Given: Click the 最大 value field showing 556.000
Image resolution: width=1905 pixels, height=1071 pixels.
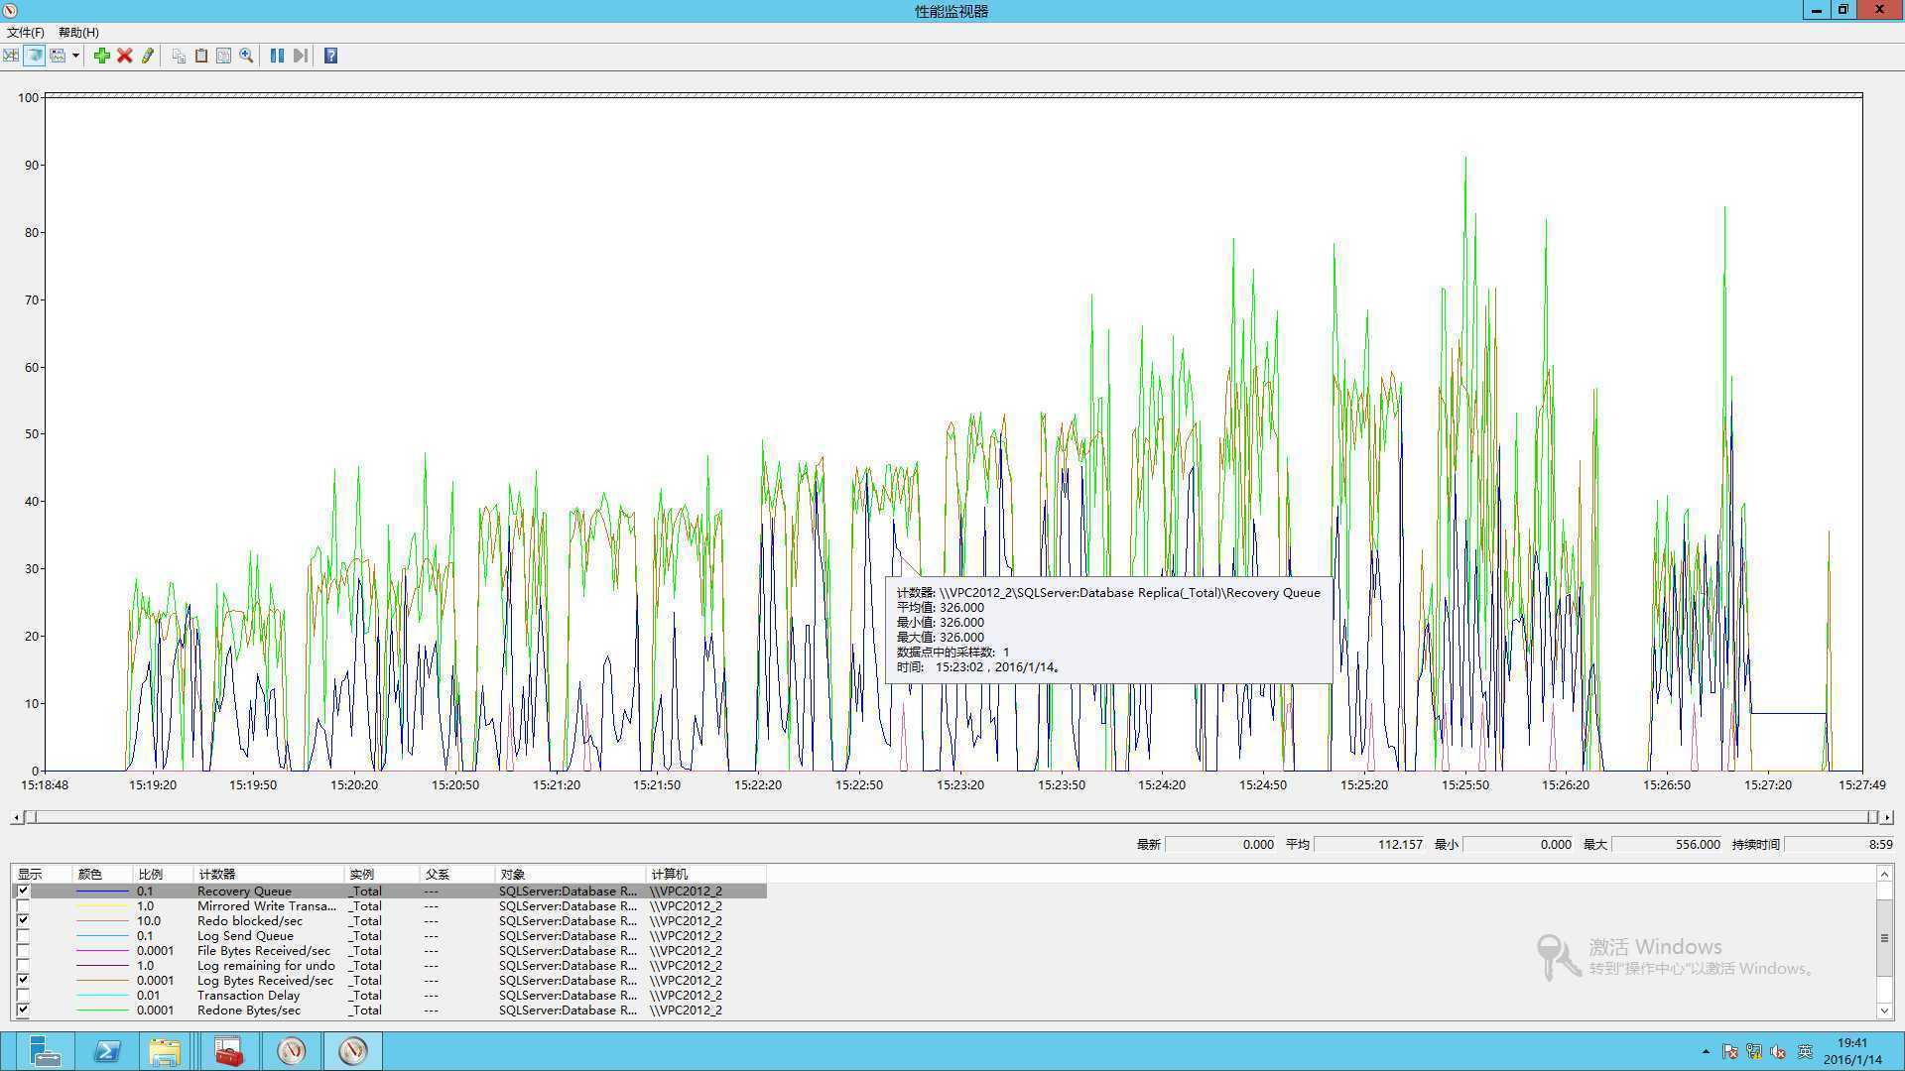Looking at the screenshot, I should (1667, 844).
